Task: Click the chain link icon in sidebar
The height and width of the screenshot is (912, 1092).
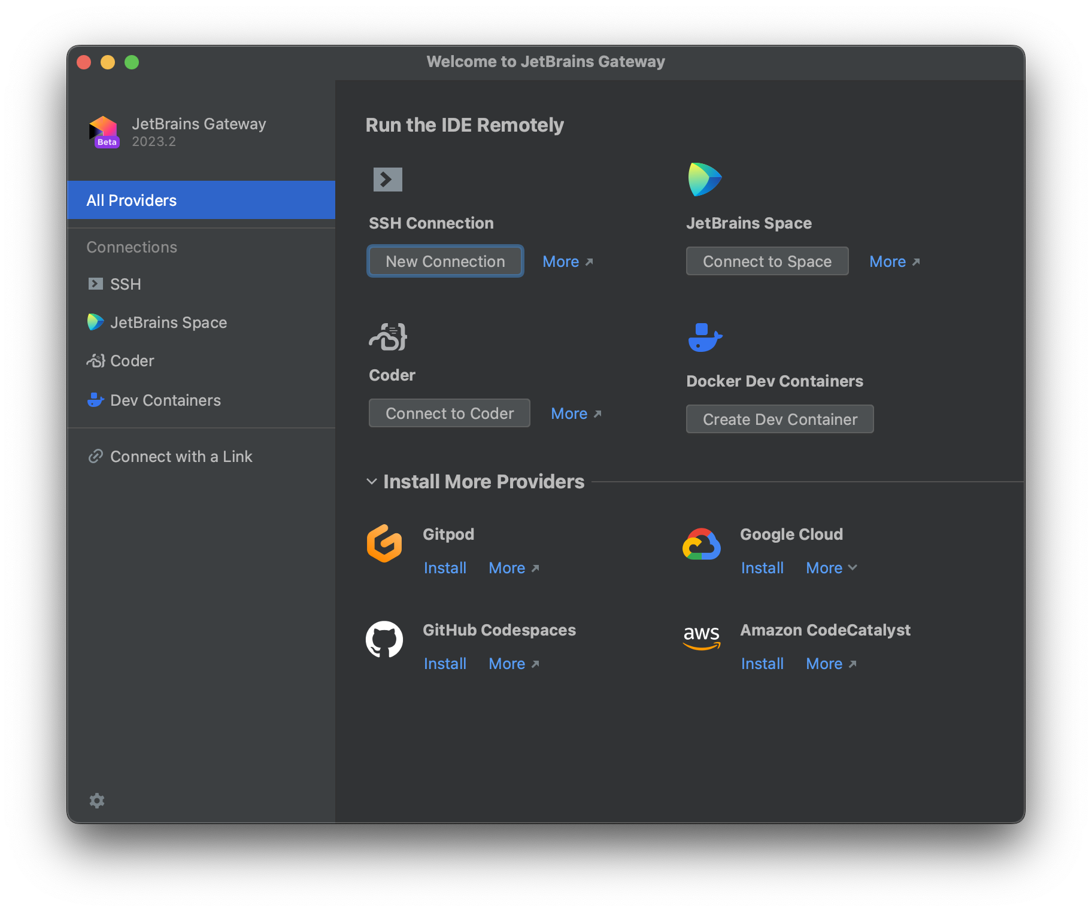Action: [96, 456]
